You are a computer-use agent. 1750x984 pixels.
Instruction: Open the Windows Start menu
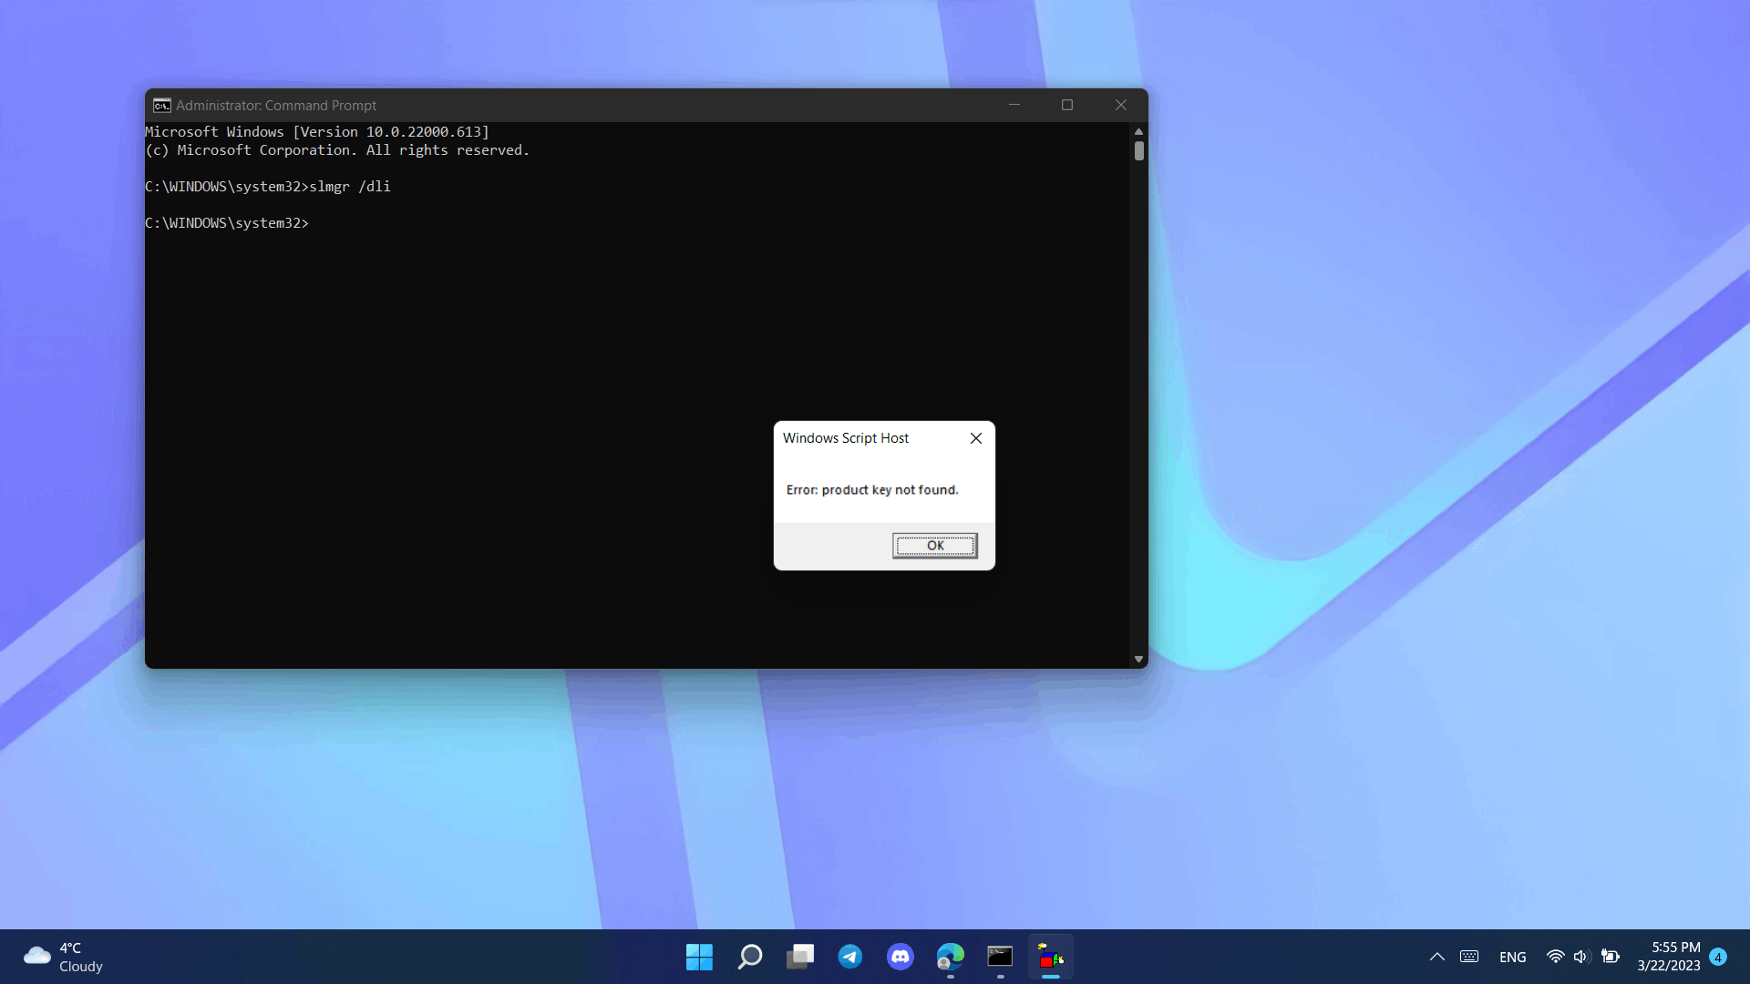[699, 957]
